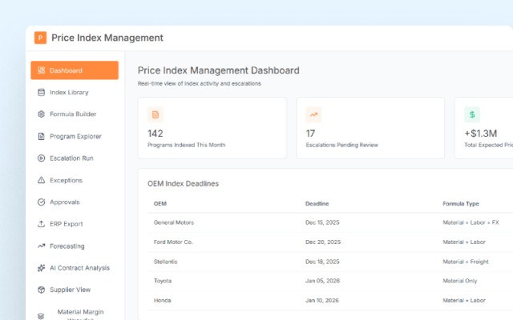Click the Index Library database icon
The width and height of the screenshot is (513, 320).
(x=41, y=93)
